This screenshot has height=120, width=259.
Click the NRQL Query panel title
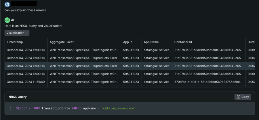pos(18,97)
